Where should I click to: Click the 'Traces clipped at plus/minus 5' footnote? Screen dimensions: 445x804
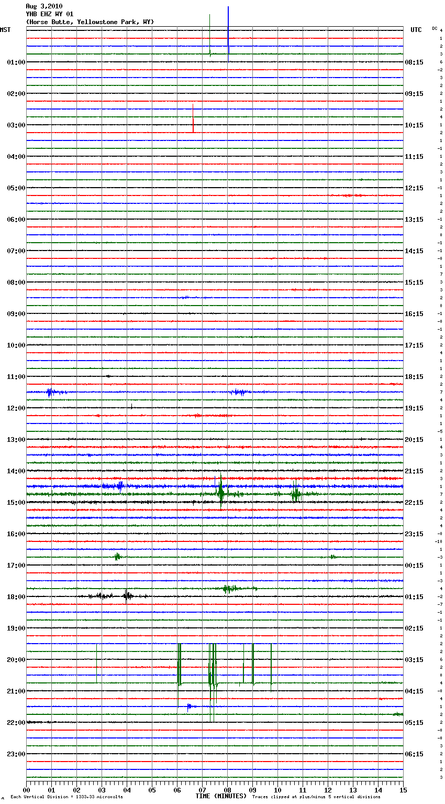[x=316, y=797]
